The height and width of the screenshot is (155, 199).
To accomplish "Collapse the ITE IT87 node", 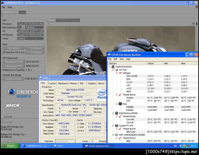I will point(113,70).
